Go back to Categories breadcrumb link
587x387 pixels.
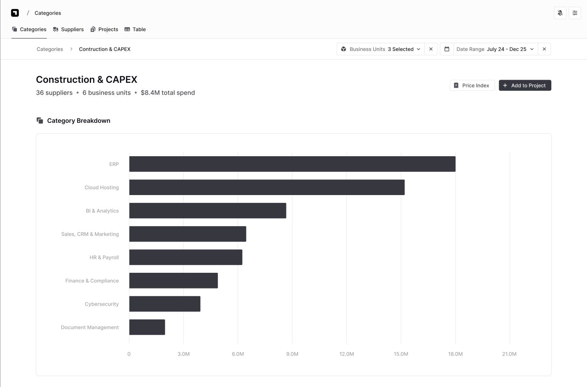(50, 49)
